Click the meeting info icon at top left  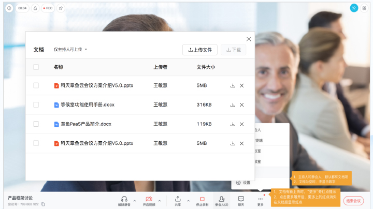(9, 8)
